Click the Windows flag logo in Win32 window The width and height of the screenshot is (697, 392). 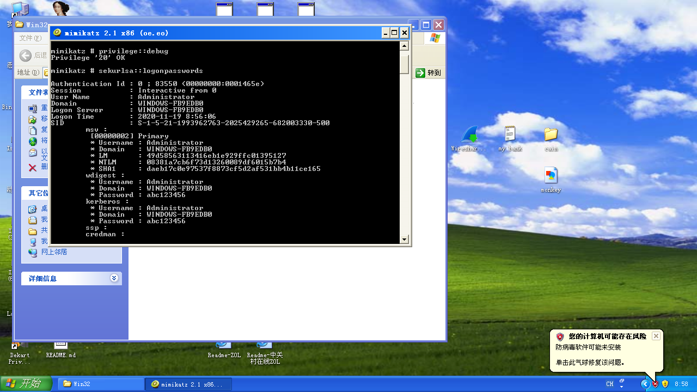pos(435,38)
